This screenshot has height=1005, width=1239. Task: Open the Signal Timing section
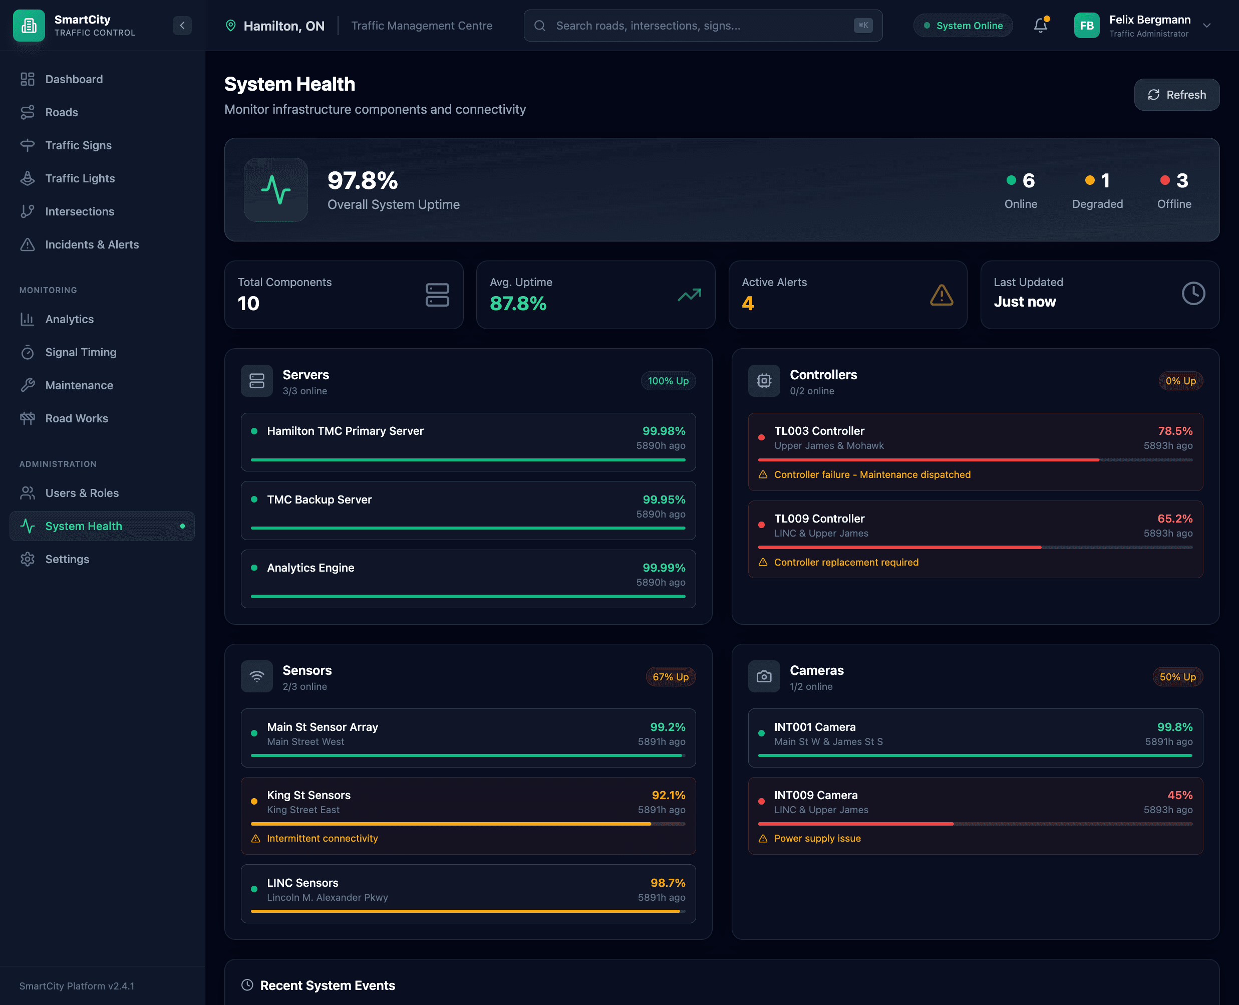(x=81, y=352)
